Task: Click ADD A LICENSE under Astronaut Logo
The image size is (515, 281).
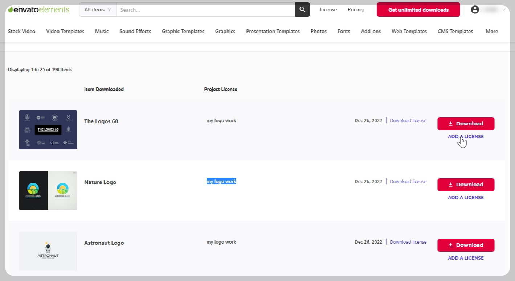Action: [466, 258]
